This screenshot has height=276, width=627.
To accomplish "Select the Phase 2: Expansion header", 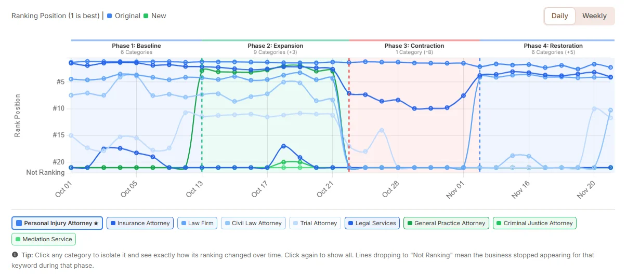I will pyautogui.click(x=275, y=46).
